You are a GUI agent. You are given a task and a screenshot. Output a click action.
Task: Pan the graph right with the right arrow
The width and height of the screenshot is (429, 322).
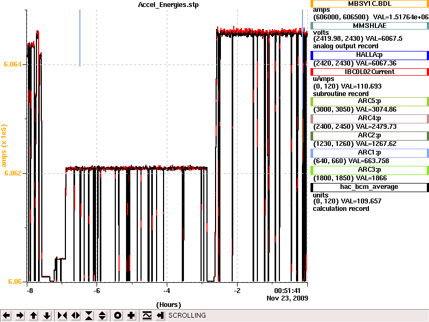coord(20,316)
